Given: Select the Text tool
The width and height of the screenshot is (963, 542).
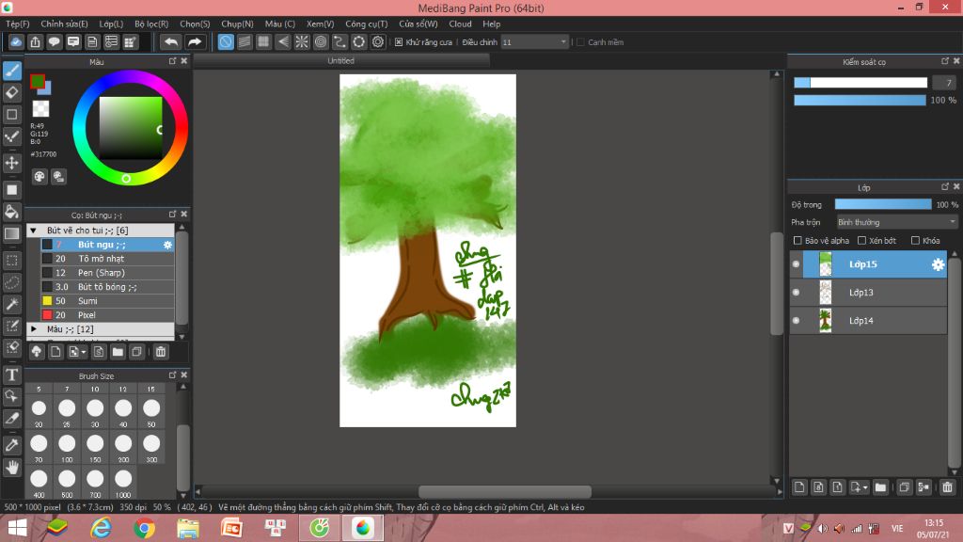Looking at the screenshot, I should tap(12, 375).
